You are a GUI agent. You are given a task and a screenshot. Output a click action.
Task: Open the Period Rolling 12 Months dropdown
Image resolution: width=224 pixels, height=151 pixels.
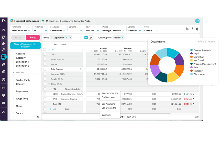[113, 31]
